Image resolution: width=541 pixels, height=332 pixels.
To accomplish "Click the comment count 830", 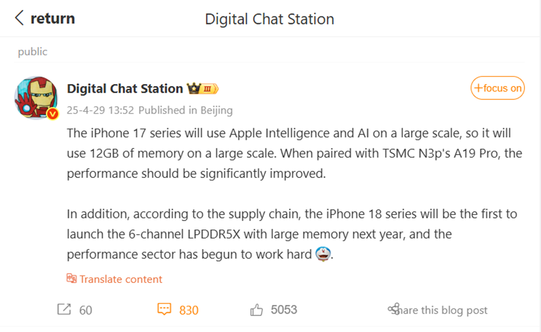I will 189,310.
